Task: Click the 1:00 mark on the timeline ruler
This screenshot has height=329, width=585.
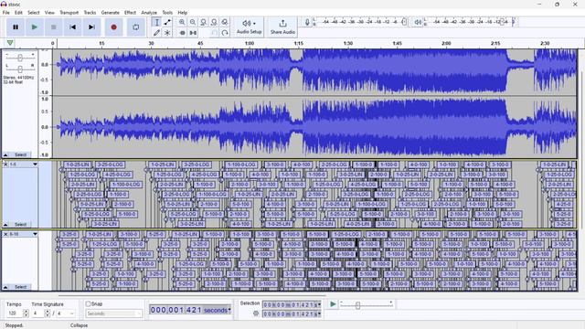Action: click(250, 43)
